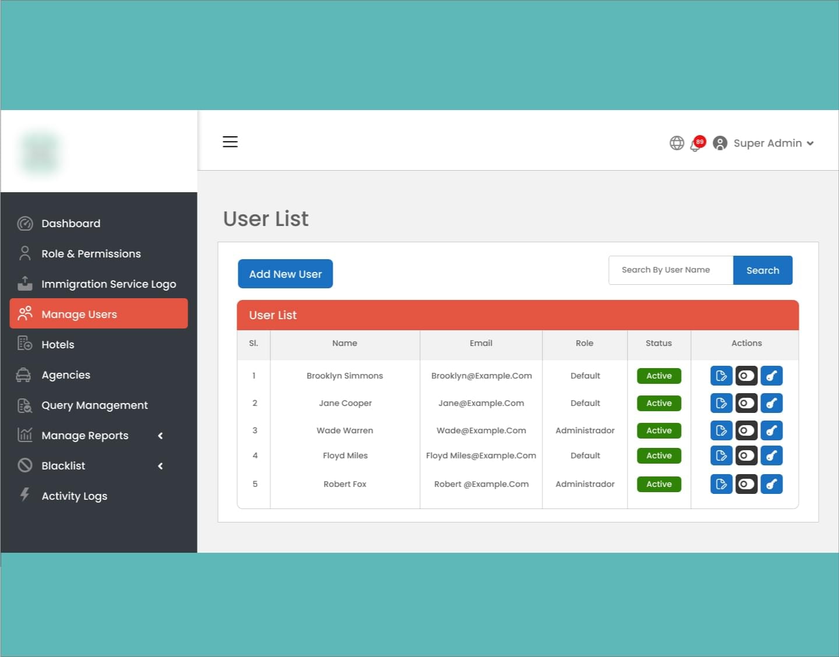Click key icon for Jane Cooper
839x657 pixels.
771,403
